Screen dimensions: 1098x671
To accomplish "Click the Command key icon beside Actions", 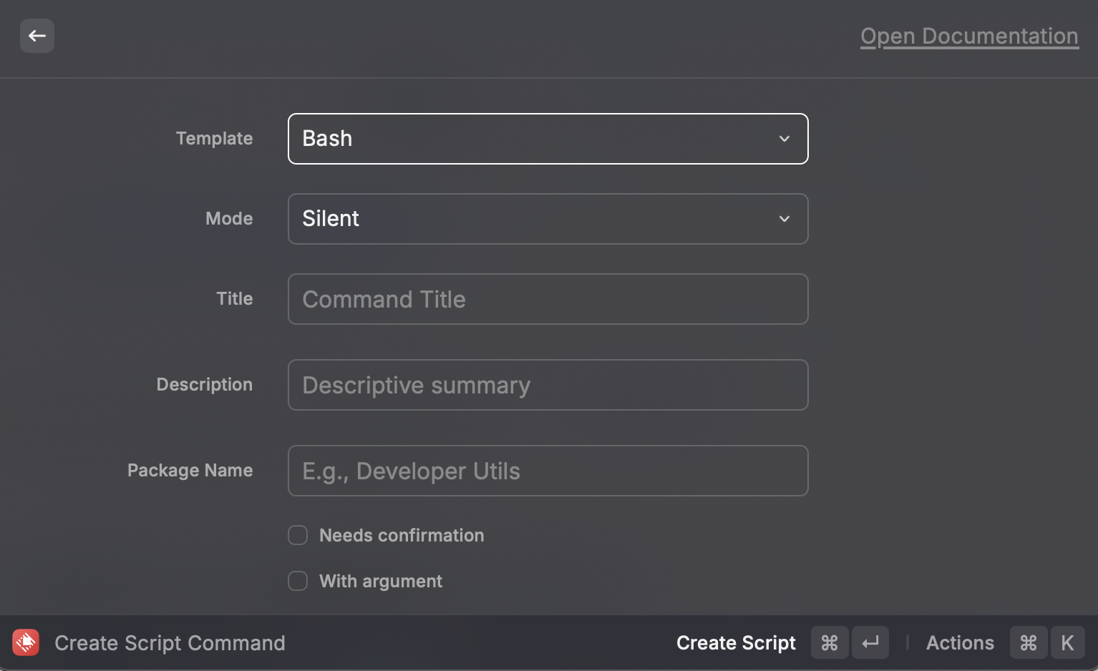I will click(1028, 642).
